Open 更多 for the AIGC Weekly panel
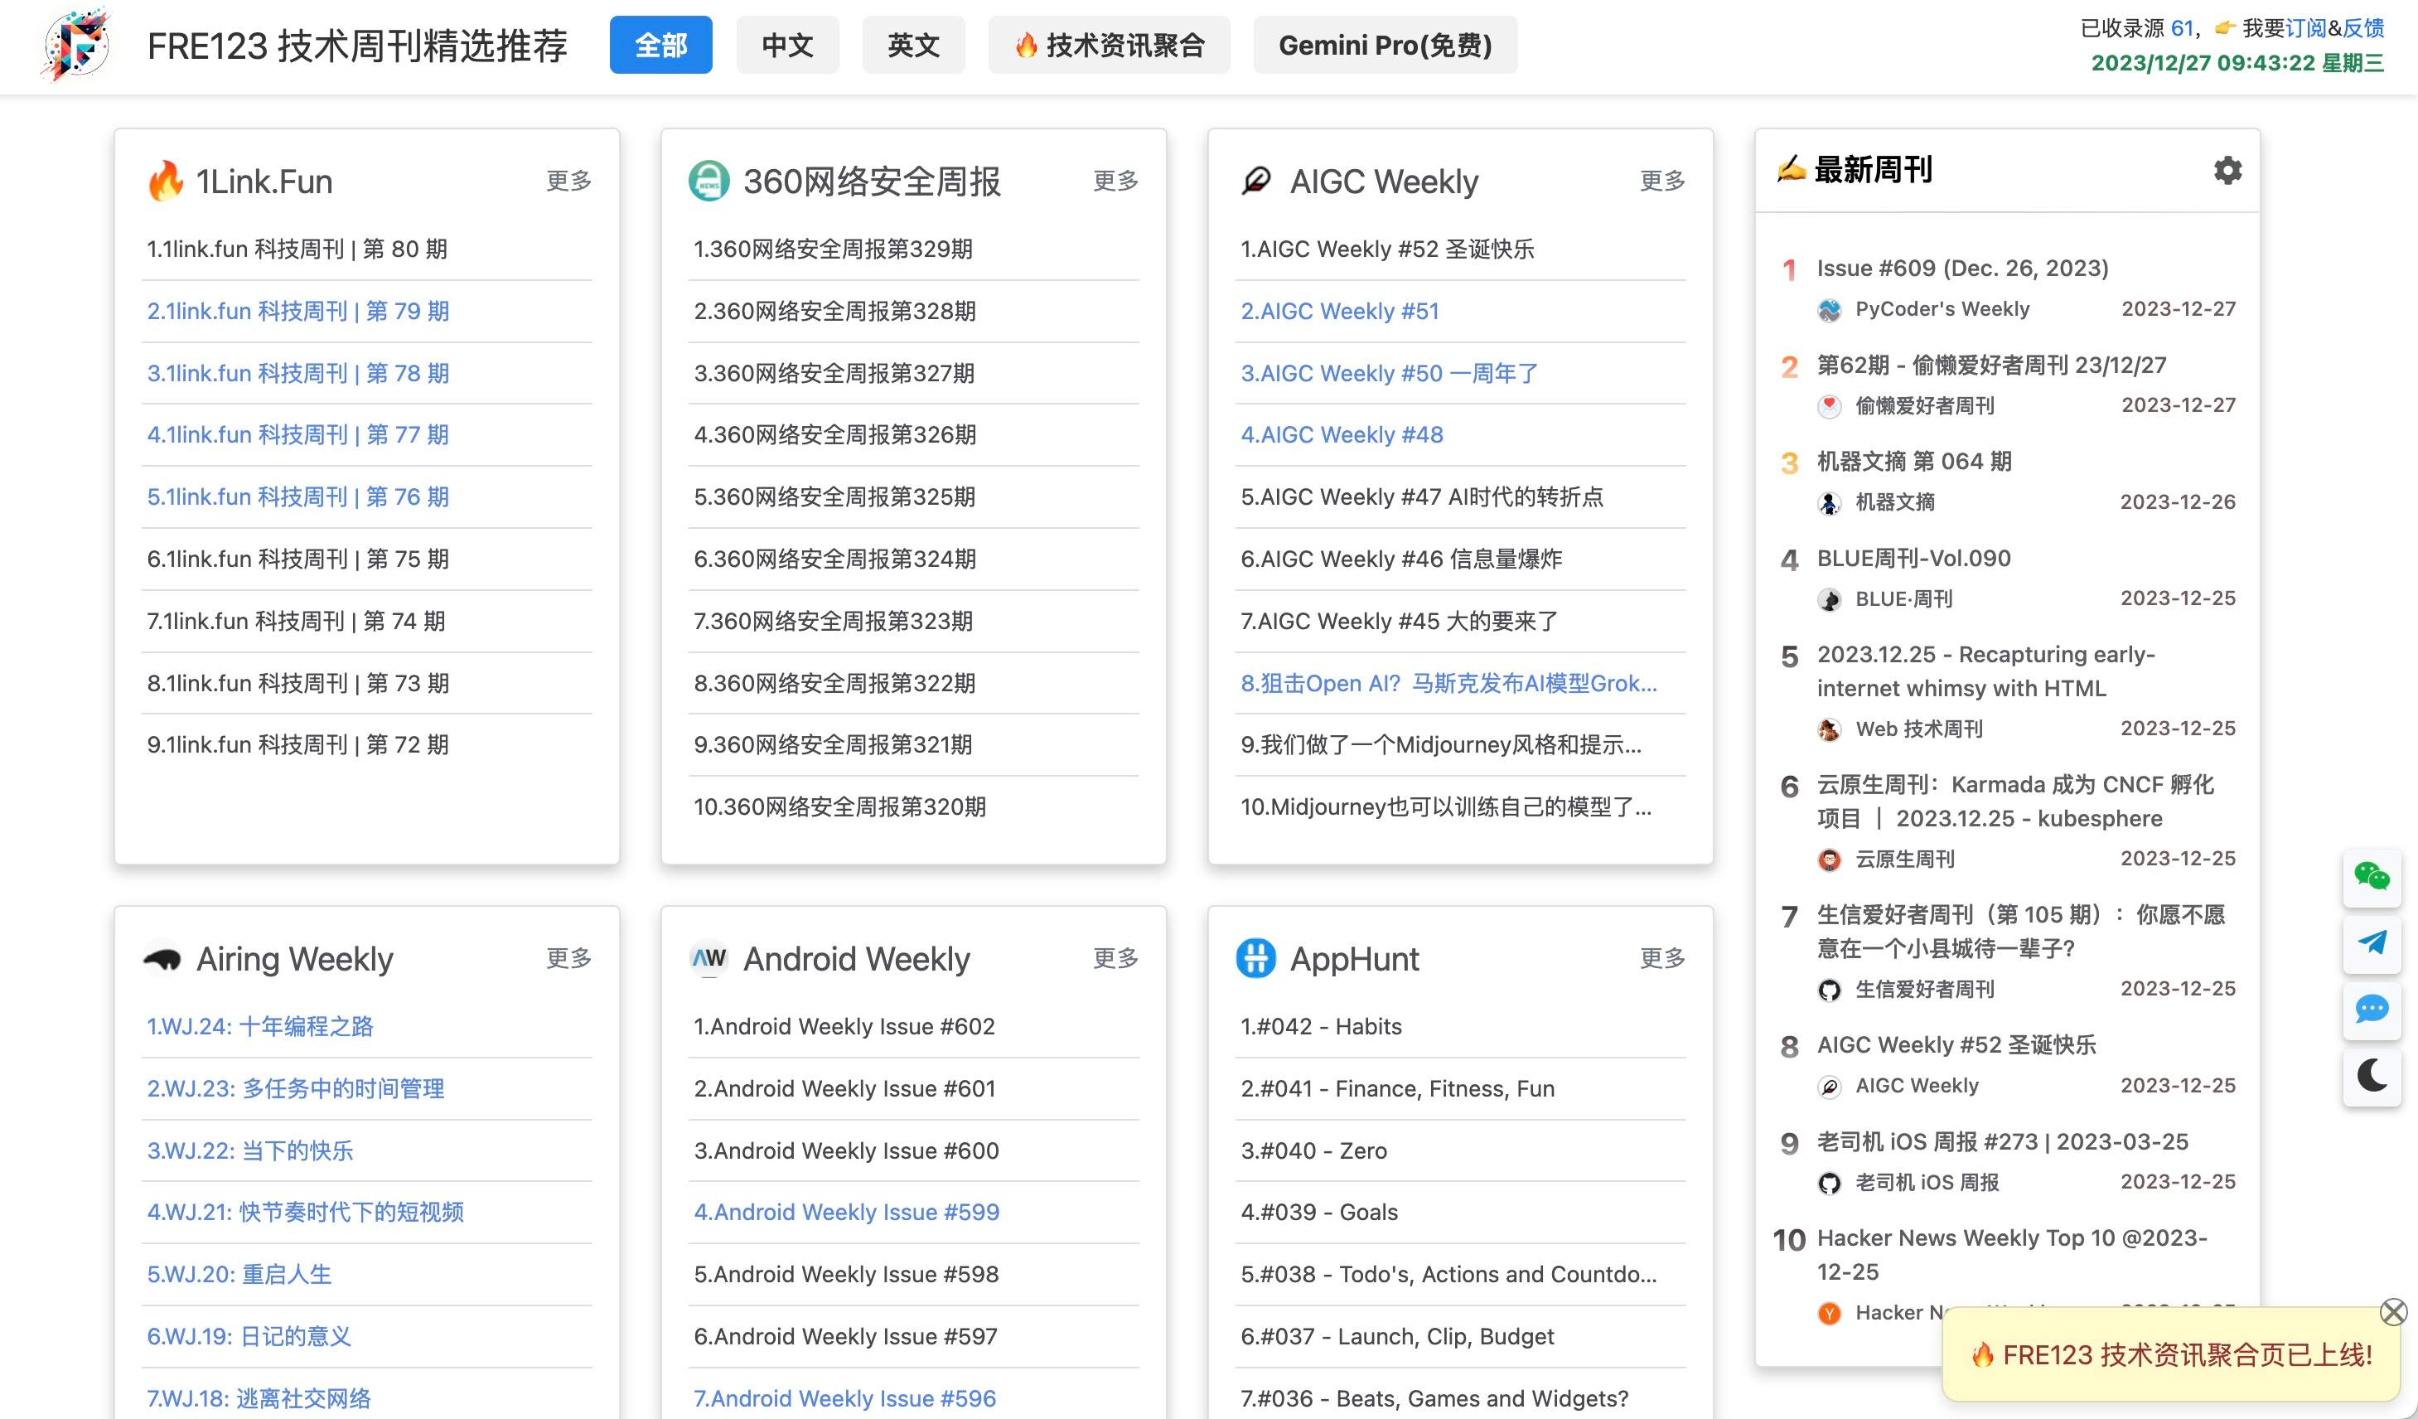Viewport: 2418px width, 1419px height. tap(1662, 181)
